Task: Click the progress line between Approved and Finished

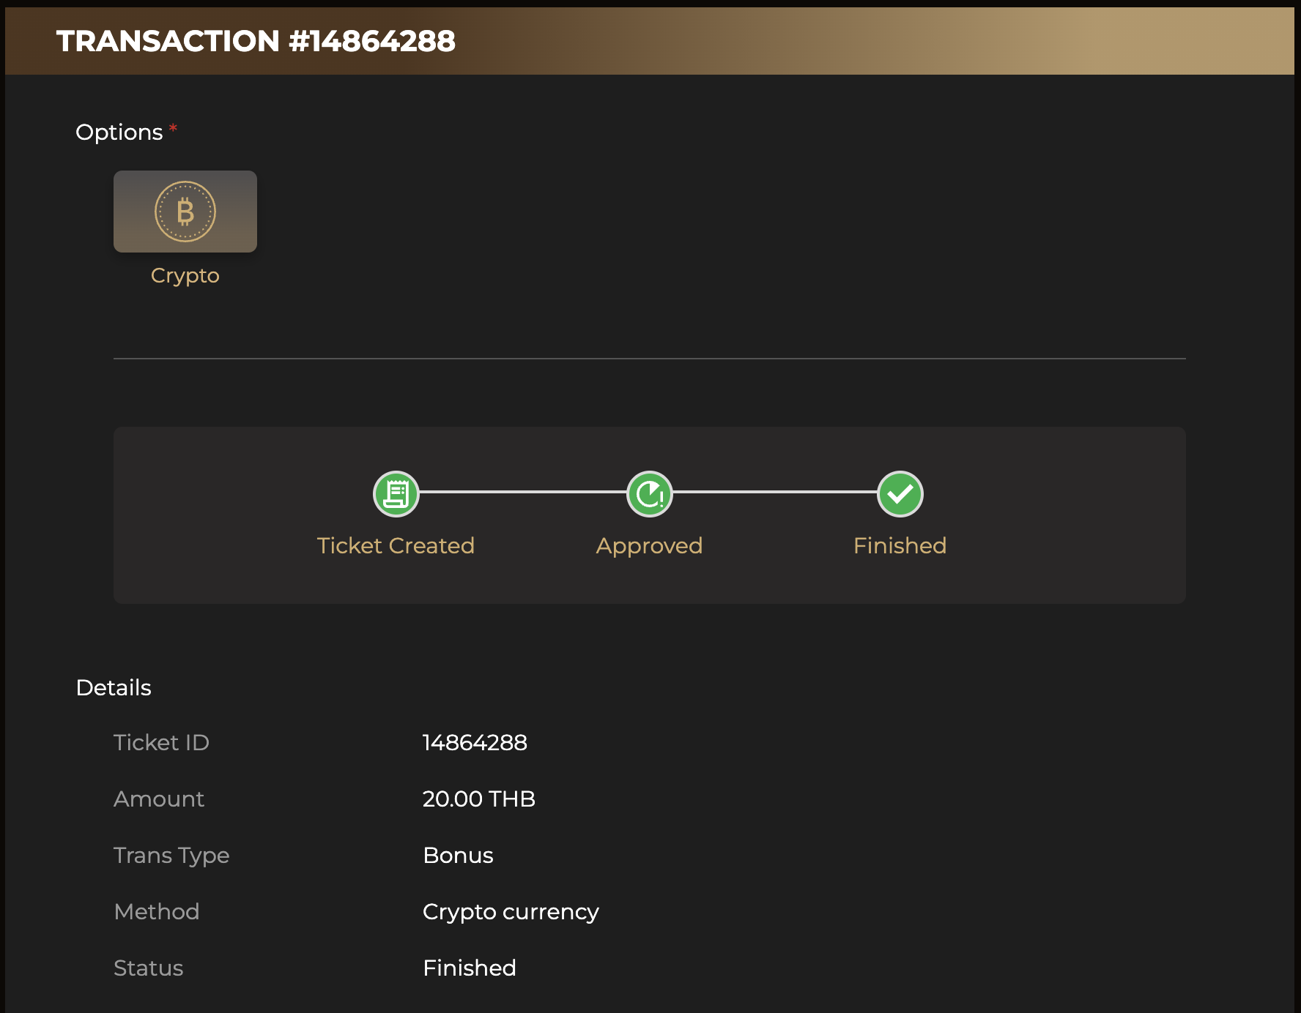Action: (x=775, y=492)
